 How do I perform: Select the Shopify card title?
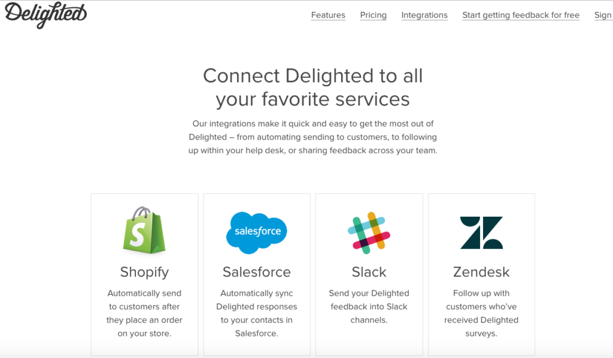(x=144, y=272)
